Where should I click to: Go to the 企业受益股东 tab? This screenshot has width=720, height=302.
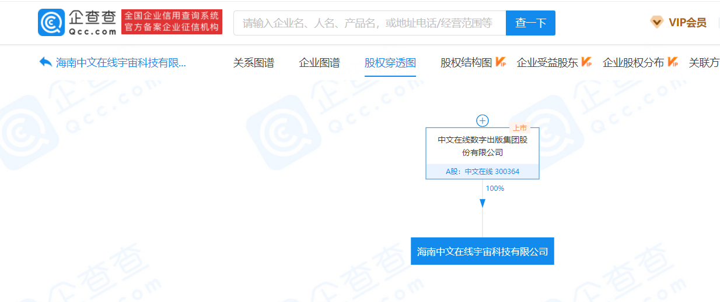547,63
